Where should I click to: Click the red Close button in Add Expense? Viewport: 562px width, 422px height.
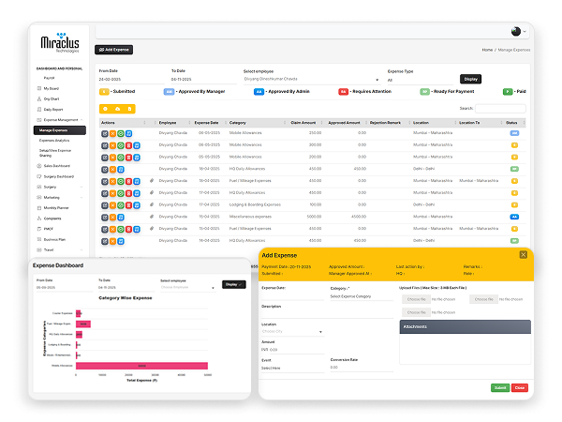click(519, 387)
